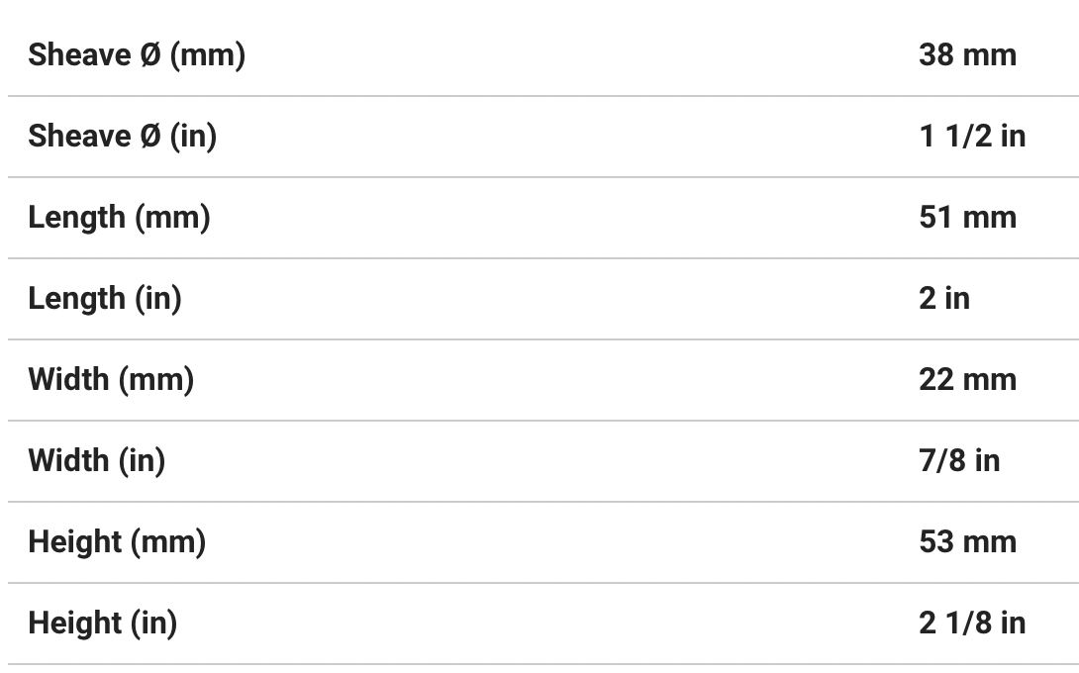1079x673 pixels.
Task: Click the "Height (in)" label
Action: (x=102, y=623)
